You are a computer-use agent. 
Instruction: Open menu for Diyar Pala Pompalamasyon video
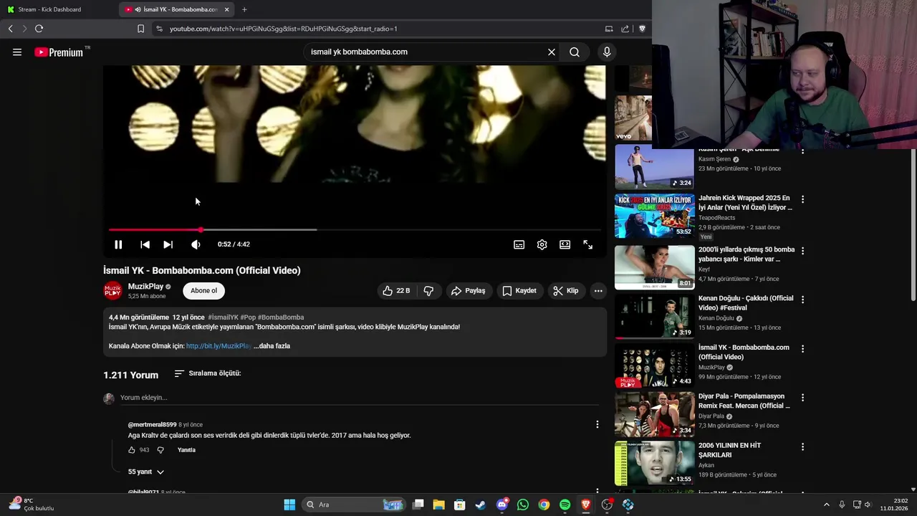(802, 398)
